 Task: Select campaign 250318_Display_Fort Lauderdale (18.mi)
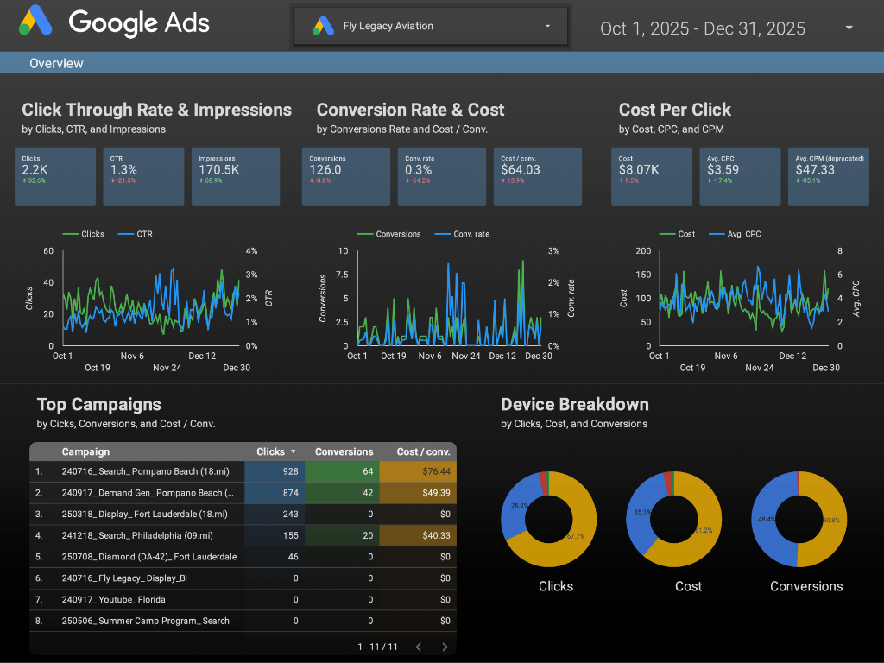click(x=145, y=515)
